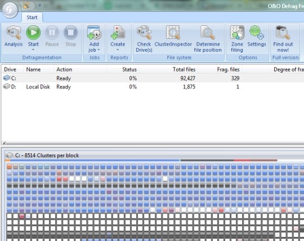Screen dimensions: 304x241
Task: Click the pane splitter grip below drive list
Action: (5, 143)
